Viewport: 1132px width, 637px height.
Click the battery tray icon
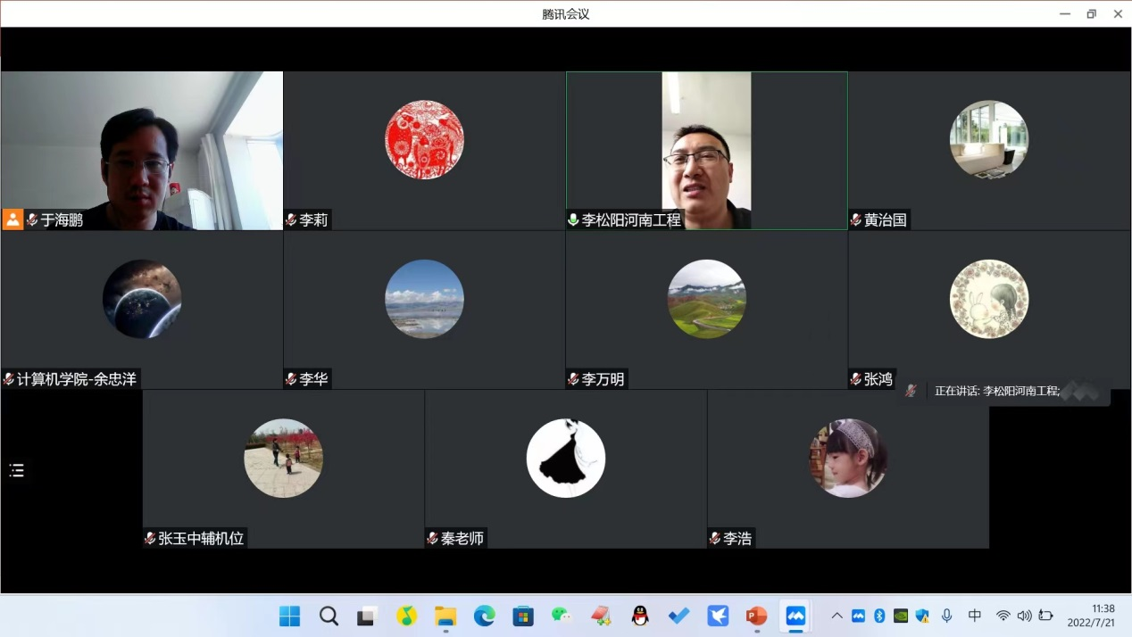1045,616
